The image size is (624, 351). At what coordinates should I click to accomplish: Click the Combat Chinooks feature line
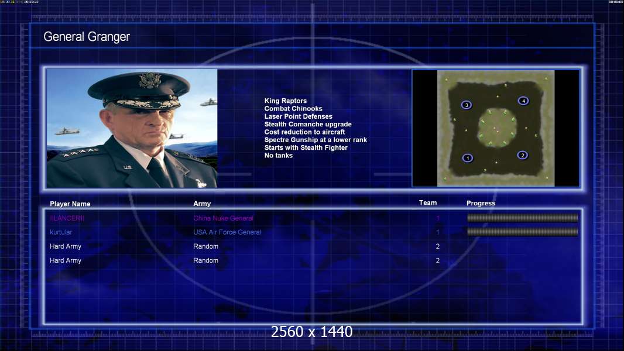click(293, 109)
